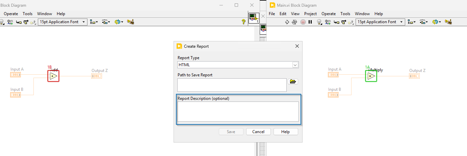Open the Project menu in Main.vi

pos(310,14)
